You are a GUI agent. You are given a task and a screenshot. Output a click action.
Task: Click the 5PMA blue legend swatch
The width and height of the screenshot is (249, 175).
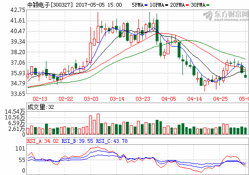pos(146,5)
